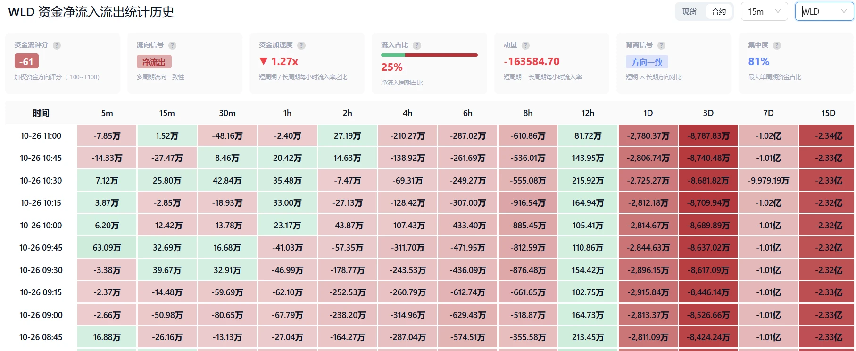
Task: Click help icon next to 动量
Action: pos(525,45)
